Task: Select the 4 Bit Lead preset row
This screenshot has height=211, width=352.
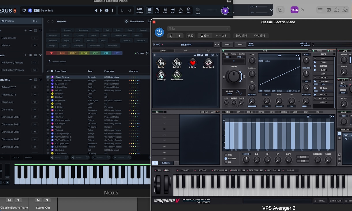Action: [x=98, y=94]
